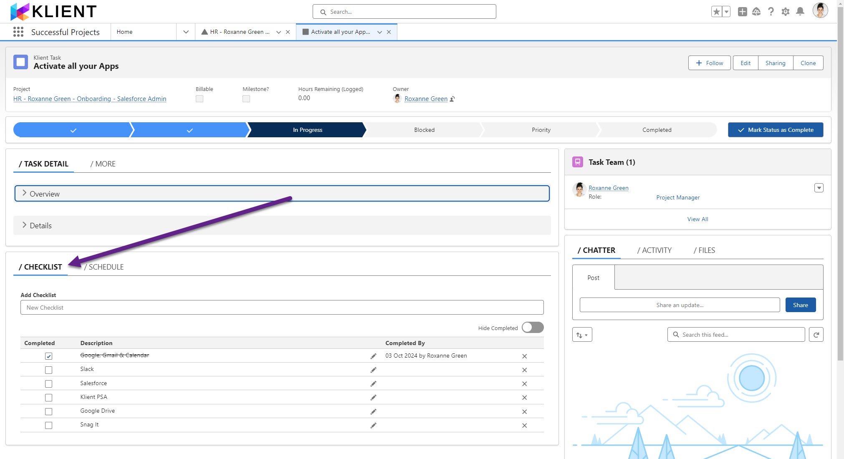Check the Klient PSA checklist checkbox
The width and height of the screenshot is (844, 459).
pyautogui.click(x=48, y=398)
